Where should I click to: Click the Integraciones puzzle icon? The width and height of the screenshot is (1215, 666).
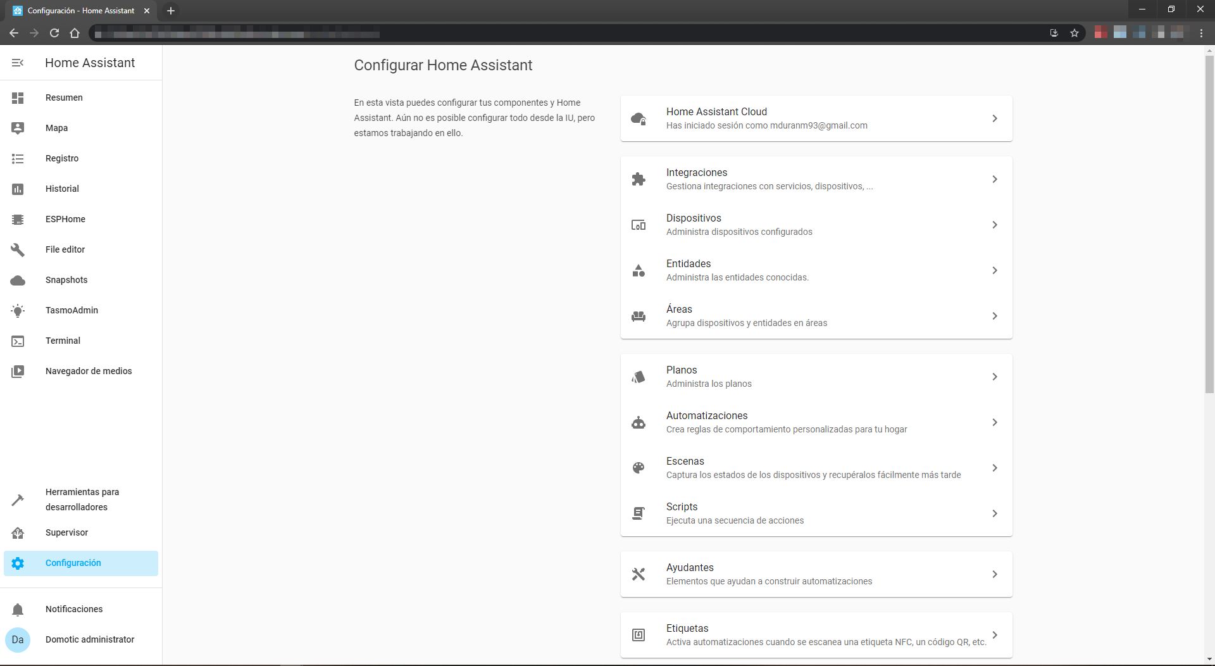tap(639, 179)
